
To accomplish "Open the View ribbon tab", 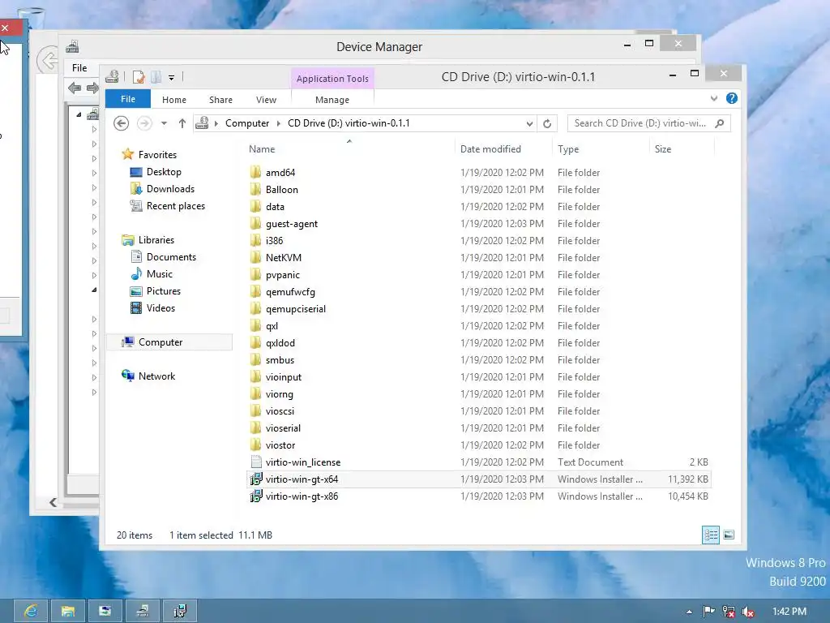I will pos(266,100).
